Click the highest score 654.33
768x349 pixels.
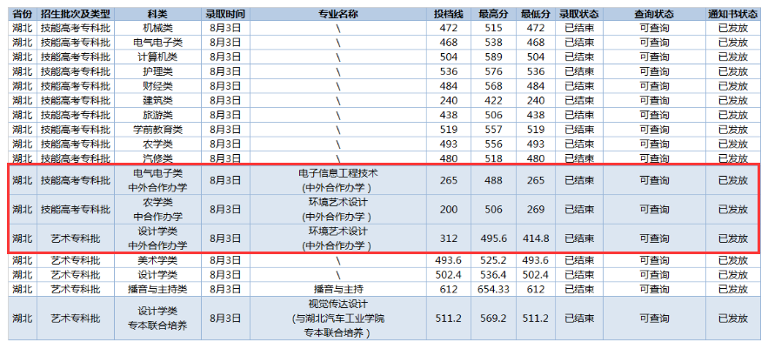coord(493,289)
